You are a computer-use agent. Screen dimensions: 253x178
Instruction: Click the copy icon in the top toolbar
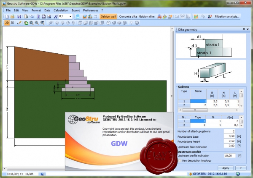[32, 16]
